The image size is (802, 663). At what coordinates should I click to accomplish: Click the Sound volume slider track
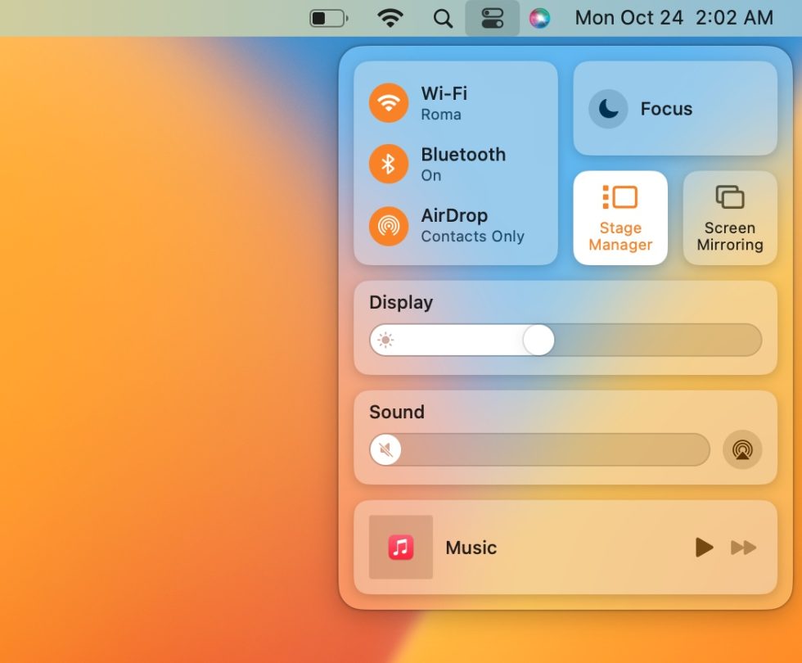pyautogui.click(x=539, y=449)
